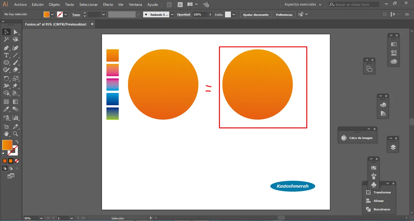
Task: Open the Aspectos esenciales workspace dropdown
Action: pos(303,5)
